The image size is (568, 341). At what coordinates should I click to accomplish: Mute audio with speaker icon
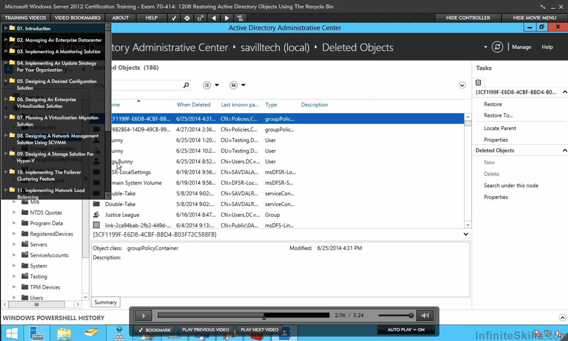(x=425, y=316)
